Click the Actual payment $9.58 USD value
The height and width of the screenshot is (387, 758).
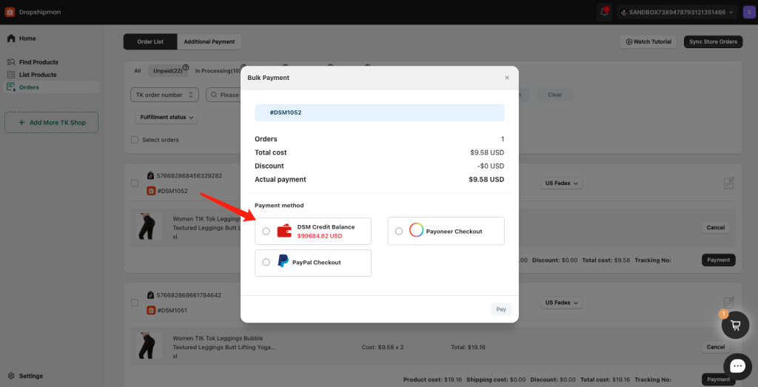486,180
